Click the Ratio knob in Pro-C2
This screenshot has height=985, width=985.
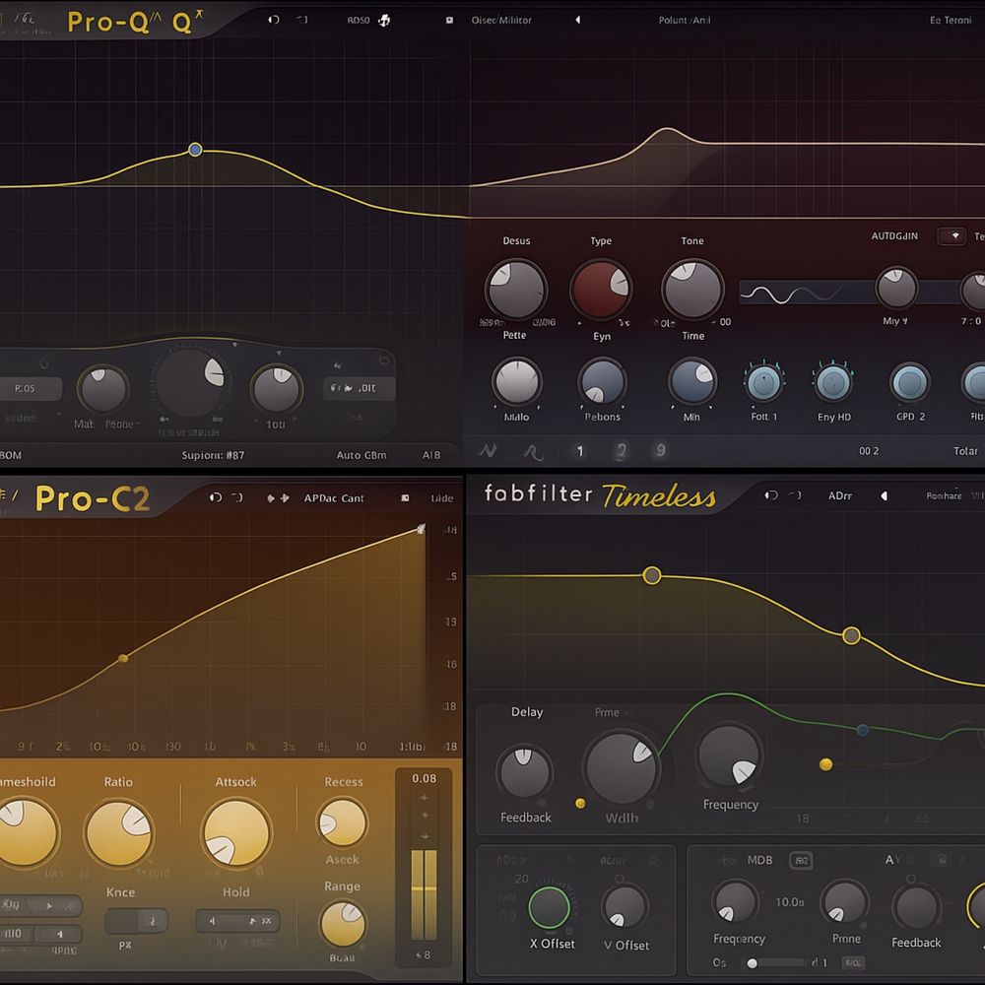point(118,833)
